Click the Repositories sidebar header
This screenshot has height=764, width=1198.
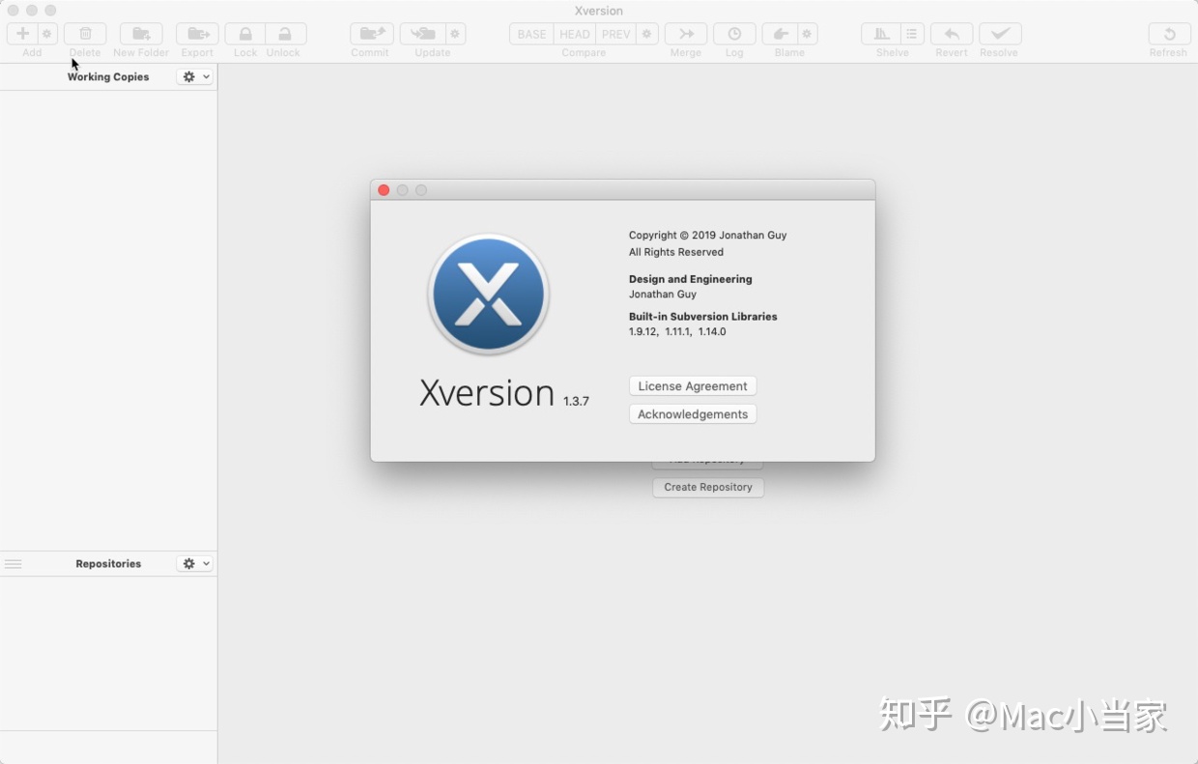point(108,564)
